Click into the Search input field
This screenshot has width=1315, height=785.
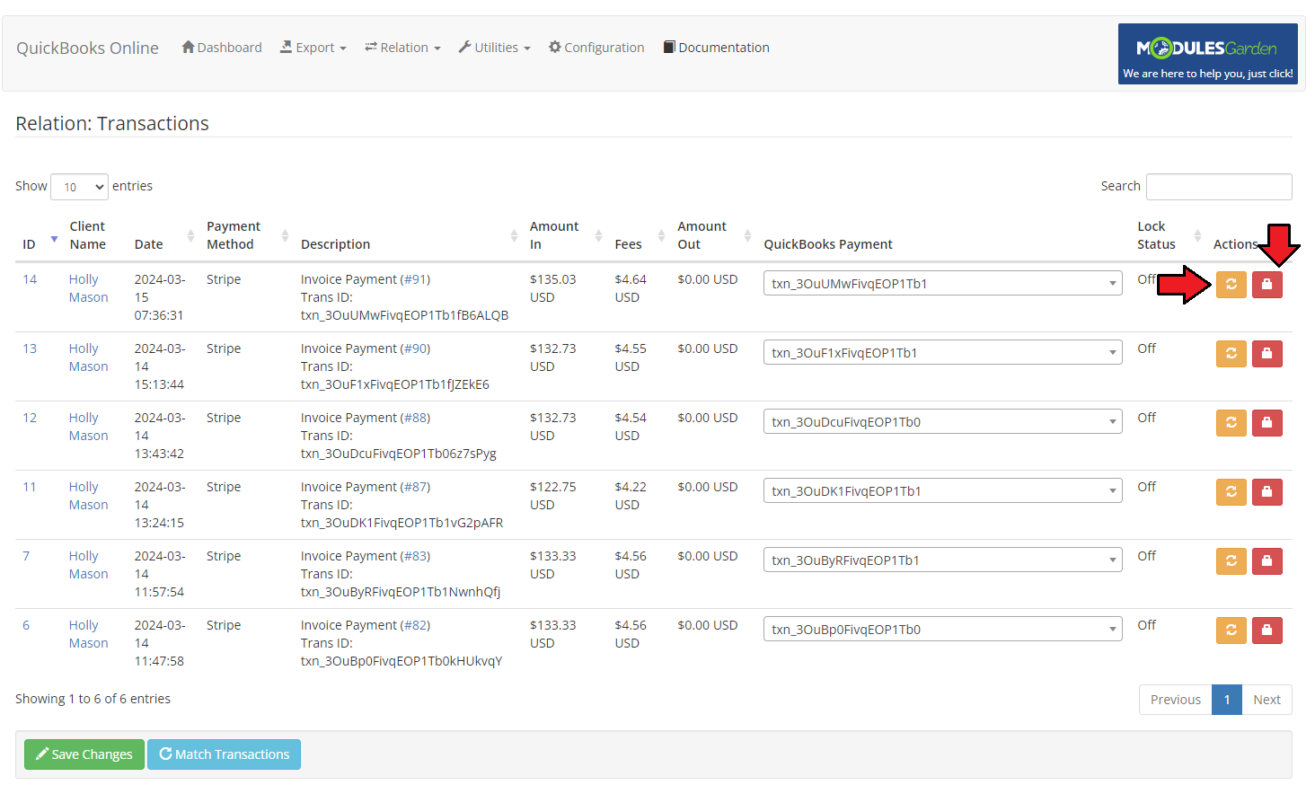1218,187
